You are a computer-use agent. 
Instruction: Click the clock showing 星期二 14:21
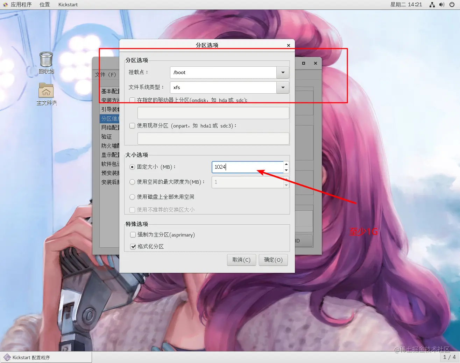(x=406, y=5)
